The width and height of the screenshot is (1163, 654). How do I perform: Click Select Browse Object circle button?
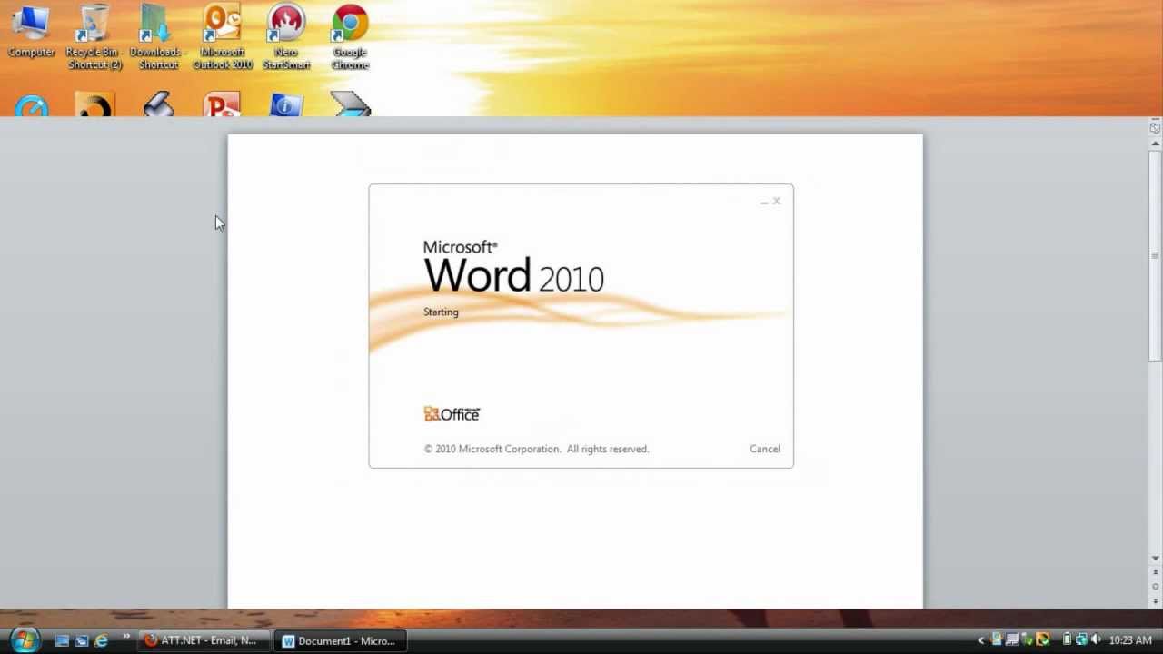point(1155,587)
